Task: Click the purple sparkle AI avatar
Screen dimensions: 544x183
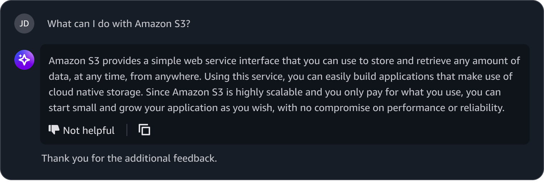Action: pos(24,60)
